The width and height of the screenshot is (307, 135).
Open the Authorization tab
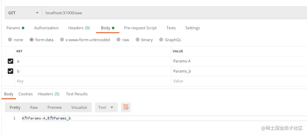pyautogui.click(x=46, y=28)
